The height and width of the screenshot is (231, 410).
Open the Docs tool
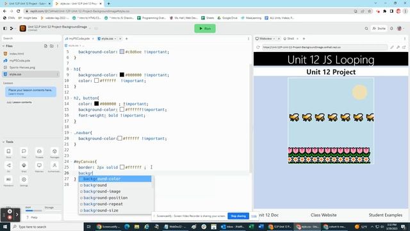(8, 153)
